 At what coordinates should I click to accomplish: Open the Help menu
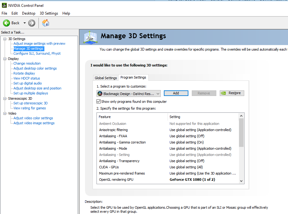tap(66, 13)
